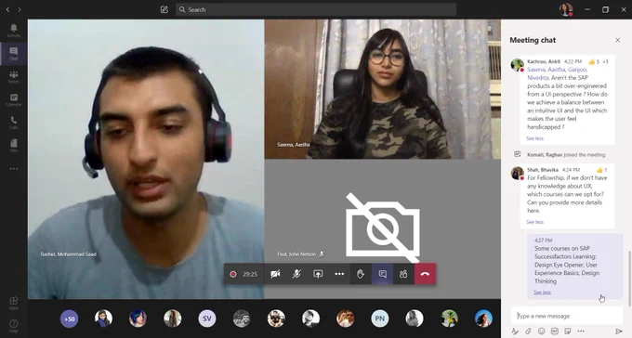This screenshot has height=338, width=632.
Task: Click Shah Bhavika's avatar in chat
Action: point(517,173)
